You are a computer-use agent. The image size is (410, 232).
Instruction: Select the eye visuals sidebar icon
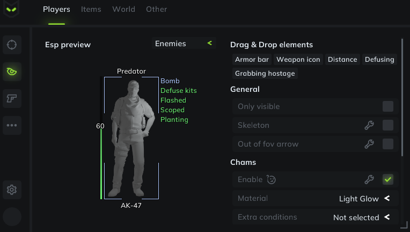(x=12, y=71)
